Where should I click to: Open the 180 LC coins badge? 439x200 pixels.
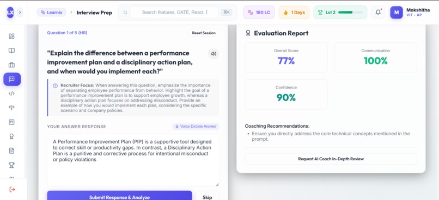[x=259, y=12]
